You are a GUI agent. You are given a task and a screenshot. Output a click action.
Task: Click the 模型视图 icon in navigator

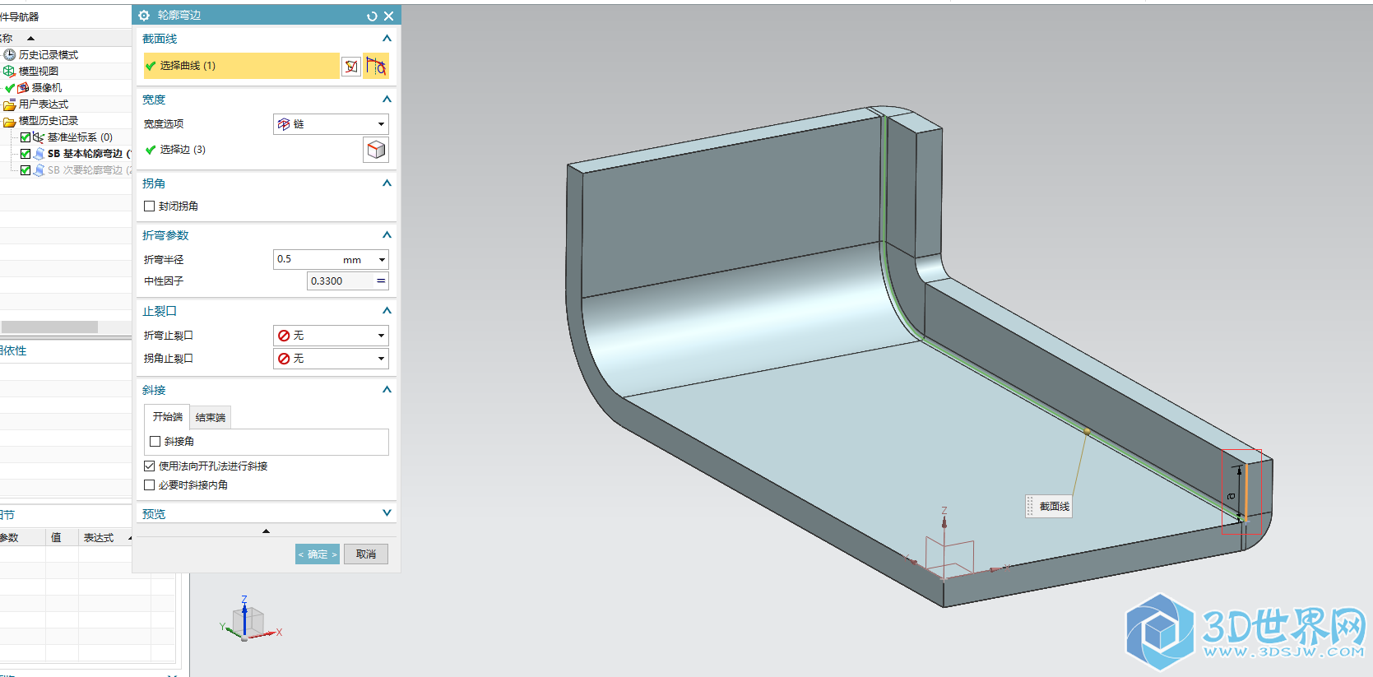click(10, 71)
